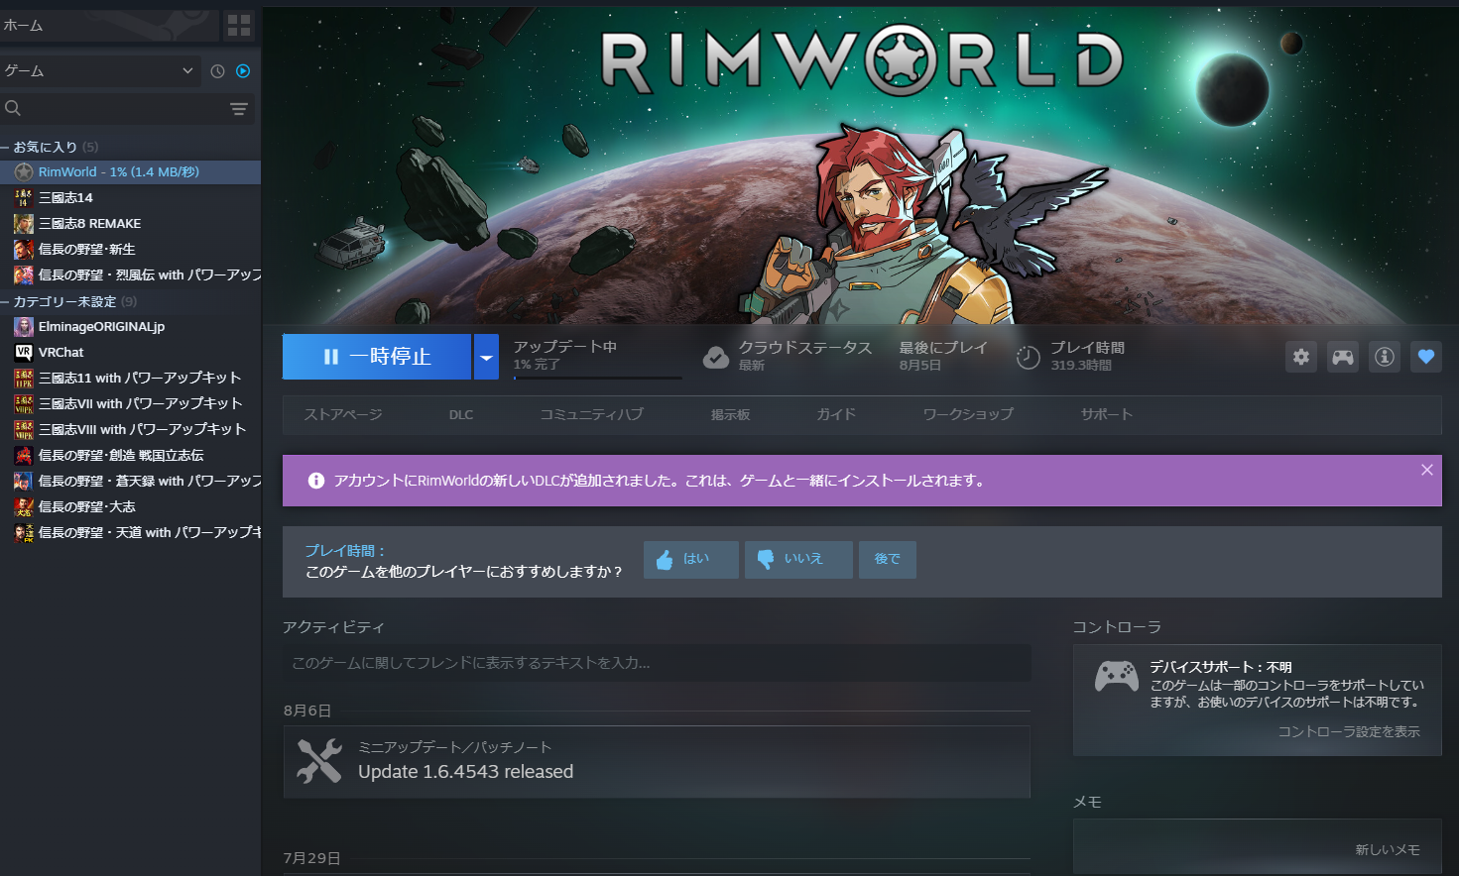The width and height of the screenshot is (1459, 876).
Task: Select VRChat in the game list
Action: (x=130, y=353)
